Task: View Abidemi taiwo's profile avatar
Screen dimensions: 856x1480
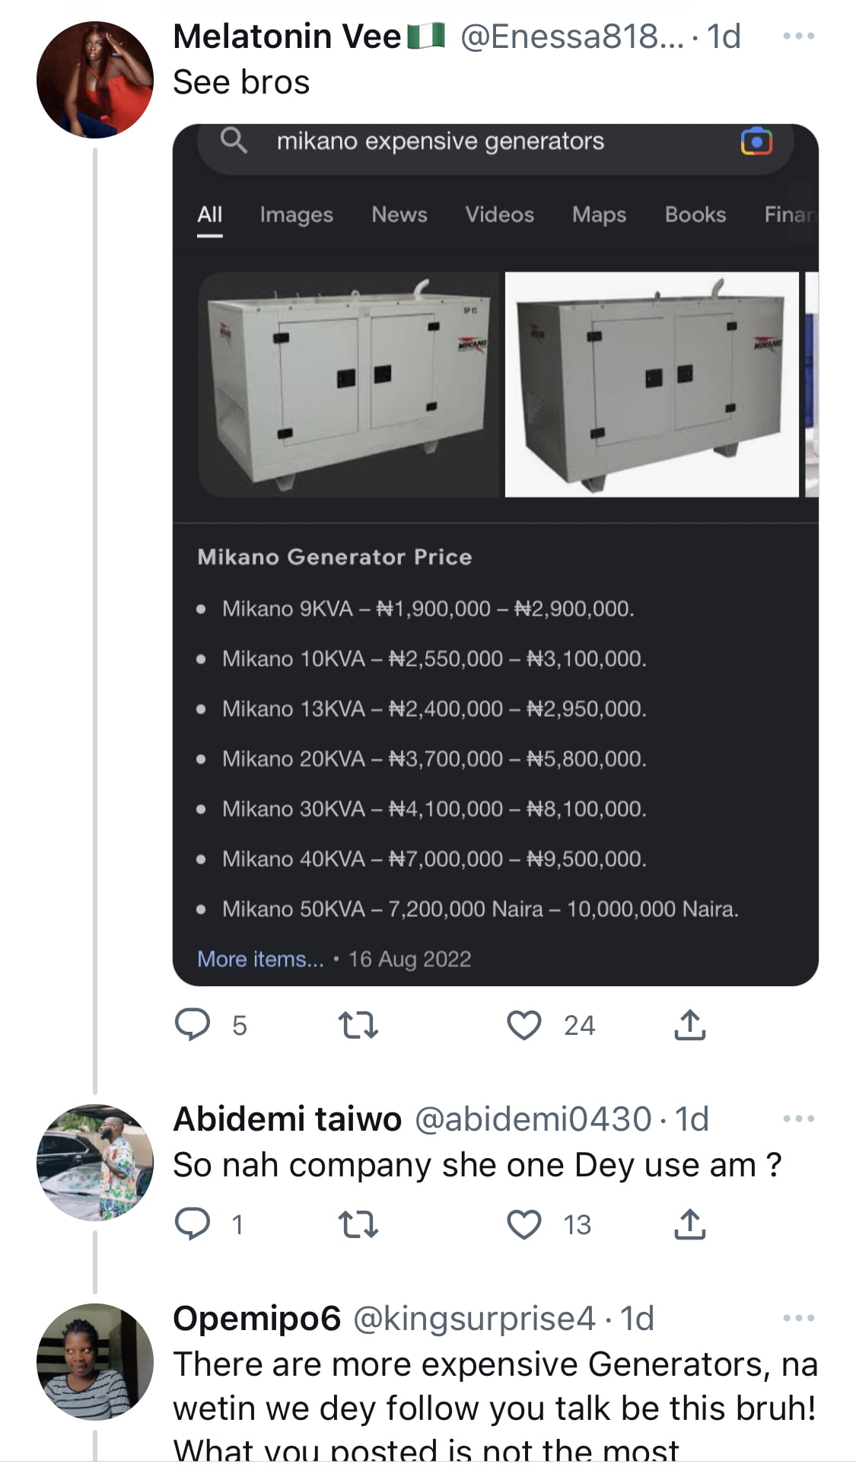Action: (x=95, y=1163)
